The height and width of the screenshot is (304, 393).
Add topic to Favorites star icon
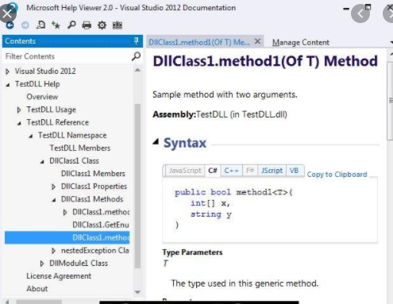click(56, 25)
